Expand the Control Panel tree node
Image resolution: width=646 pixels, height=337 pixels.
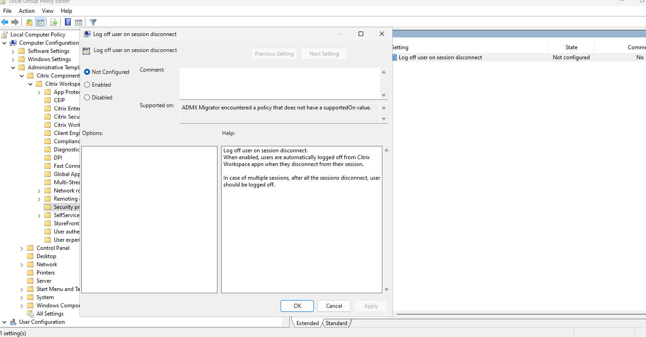coord(22,248)
